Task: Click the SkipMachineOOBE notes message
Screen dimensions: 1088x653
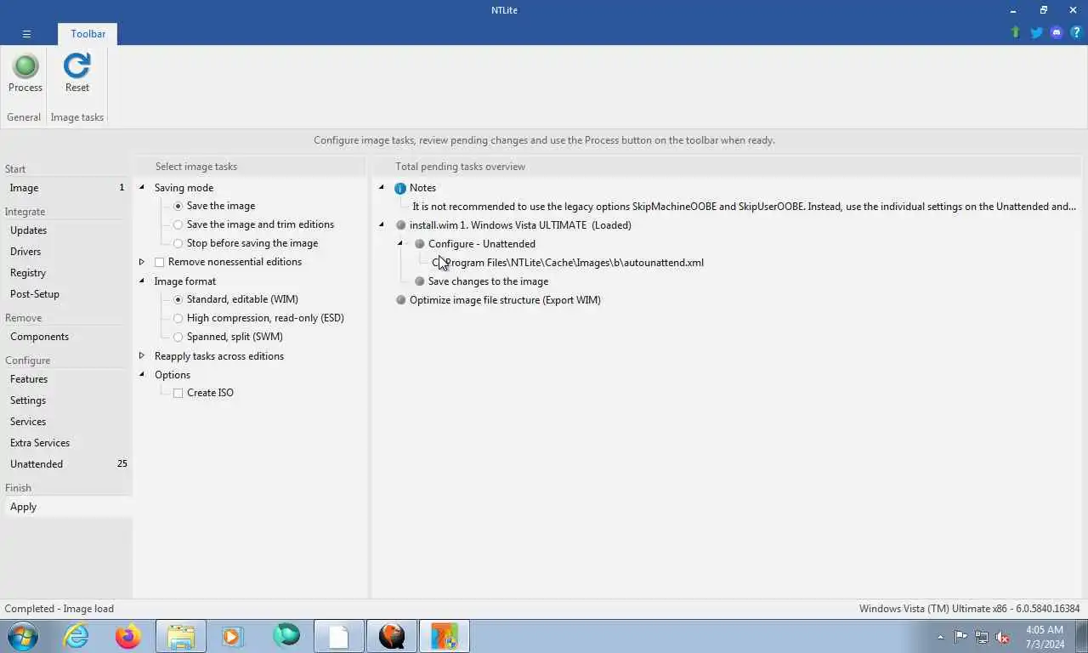Action: point(744,207)
